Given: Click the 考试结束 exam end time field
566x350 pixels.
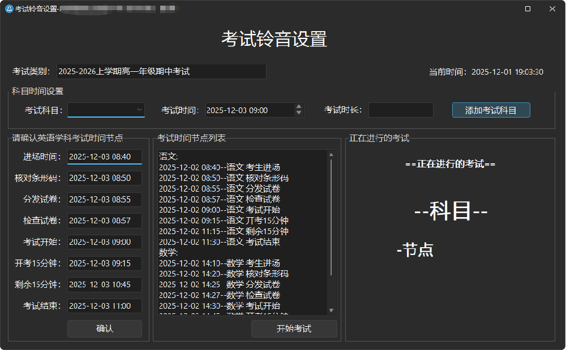Looking at the screenshot, I should (x=104, y=306).
